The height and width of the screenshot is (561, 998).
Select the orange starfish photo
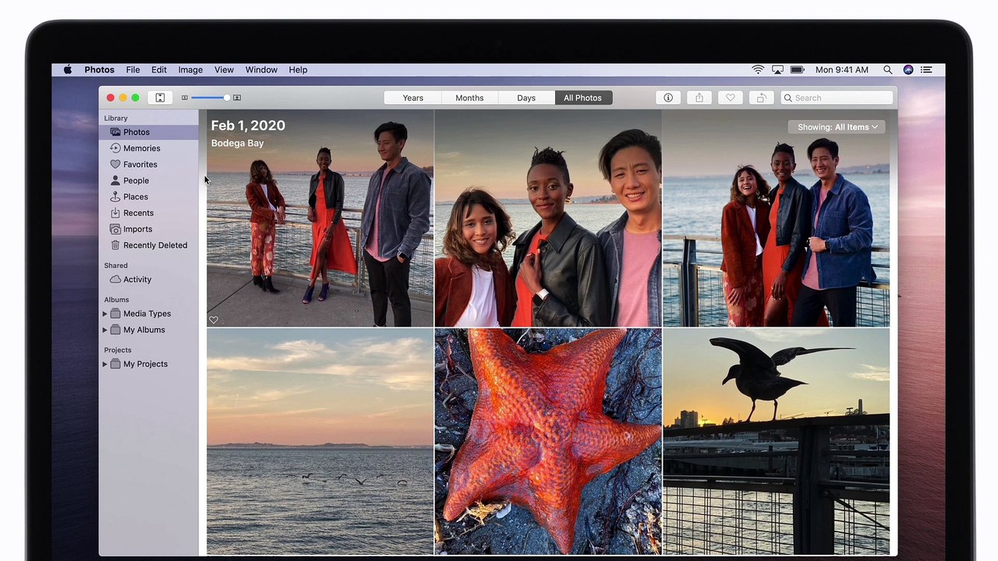point(548,442)
